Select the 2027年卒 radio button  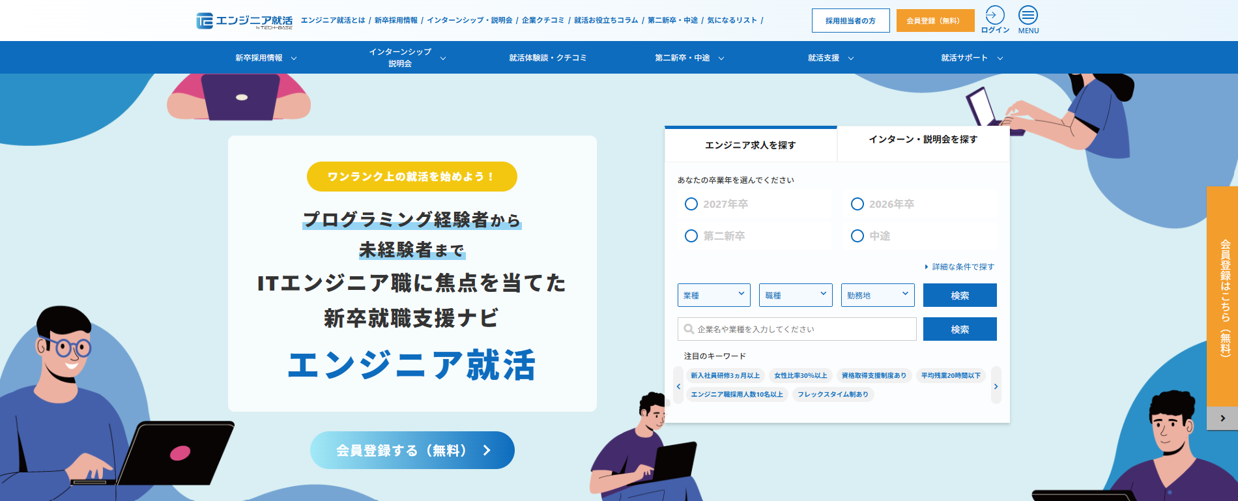(x=691, y=204)
